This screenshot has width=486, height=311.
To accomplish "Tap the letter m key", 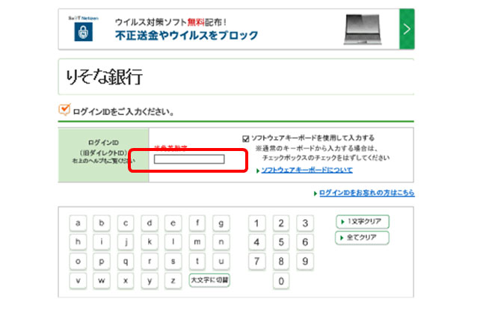I will [x=197, y=242].
